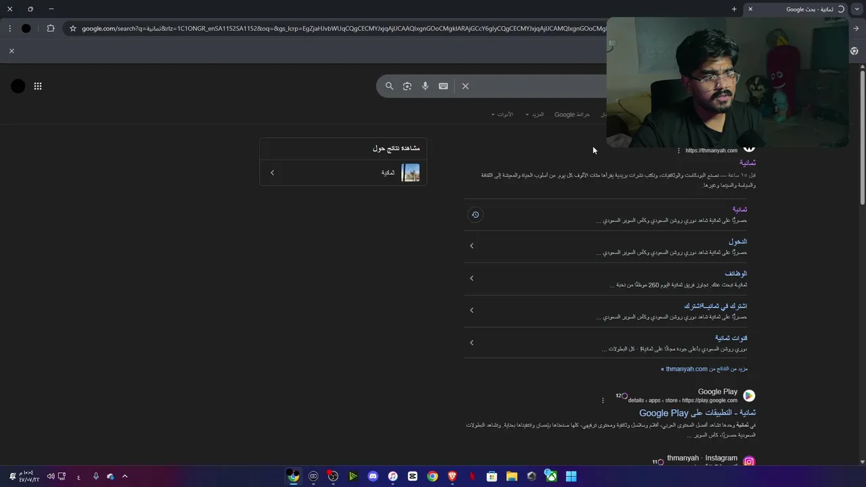Click inside the Google search field
866x487 pixels.
coord(538,86)
